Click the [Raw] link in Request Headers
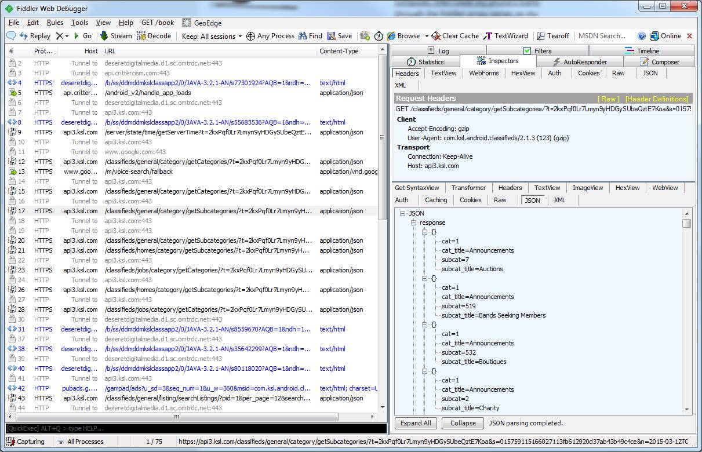Image resolution: width=702 pixels, height=452 pixels. tap(609, 99)
